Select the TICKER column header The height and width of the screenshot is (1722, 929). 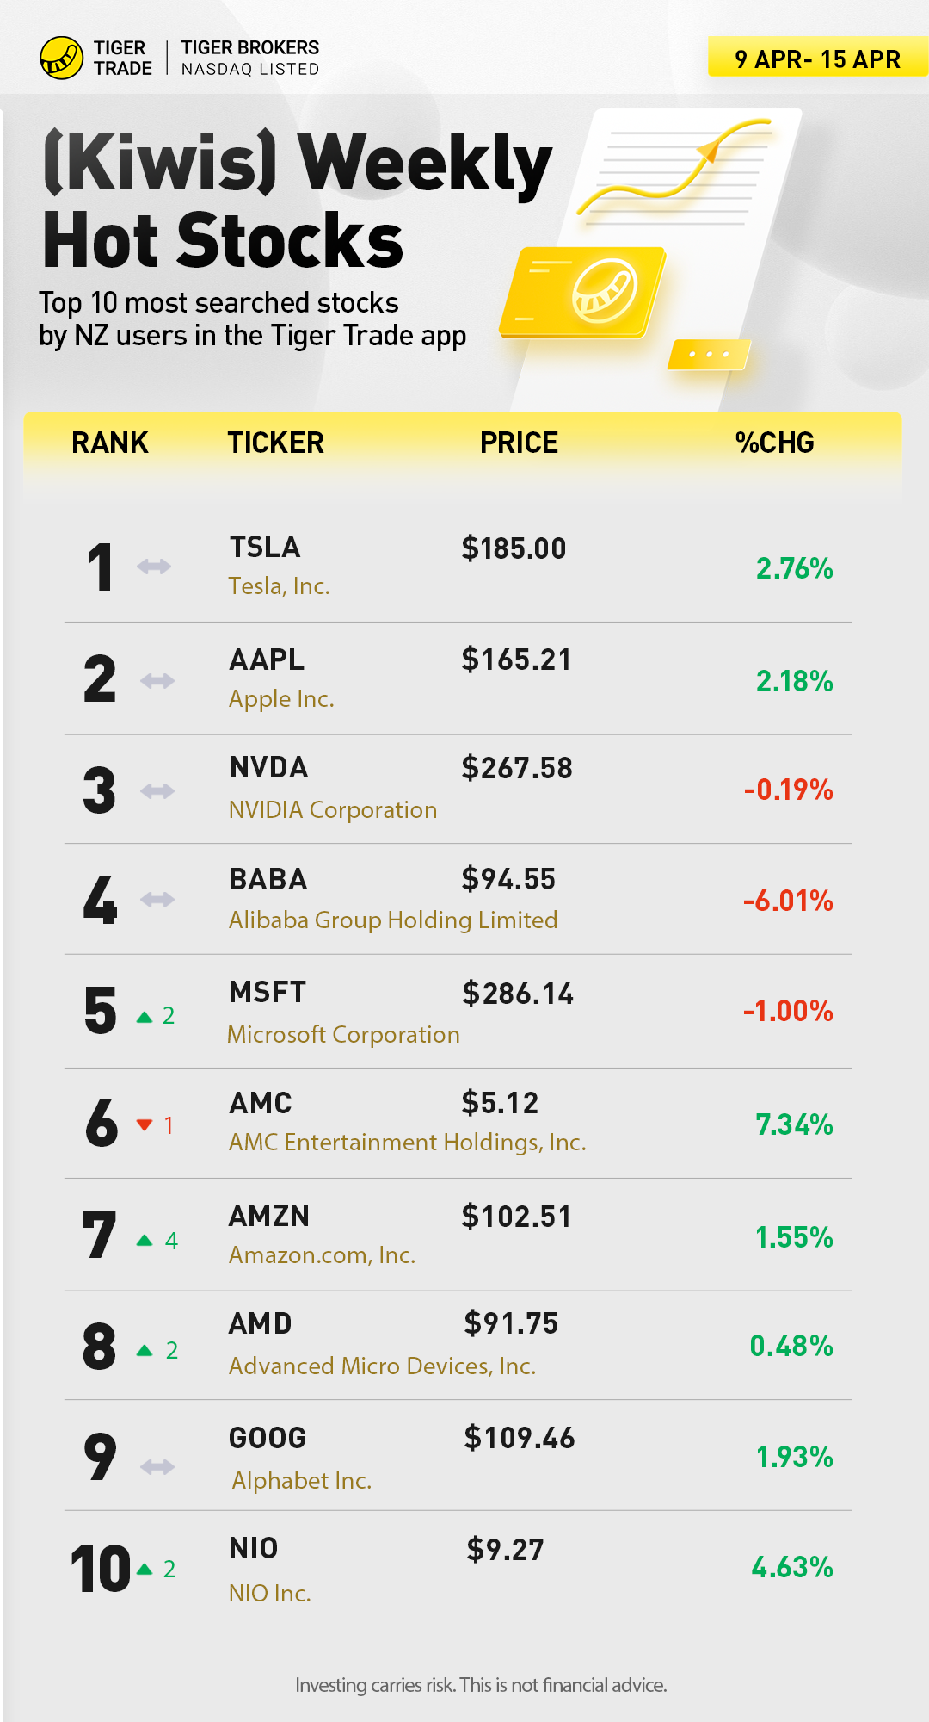tap(275, 443)
